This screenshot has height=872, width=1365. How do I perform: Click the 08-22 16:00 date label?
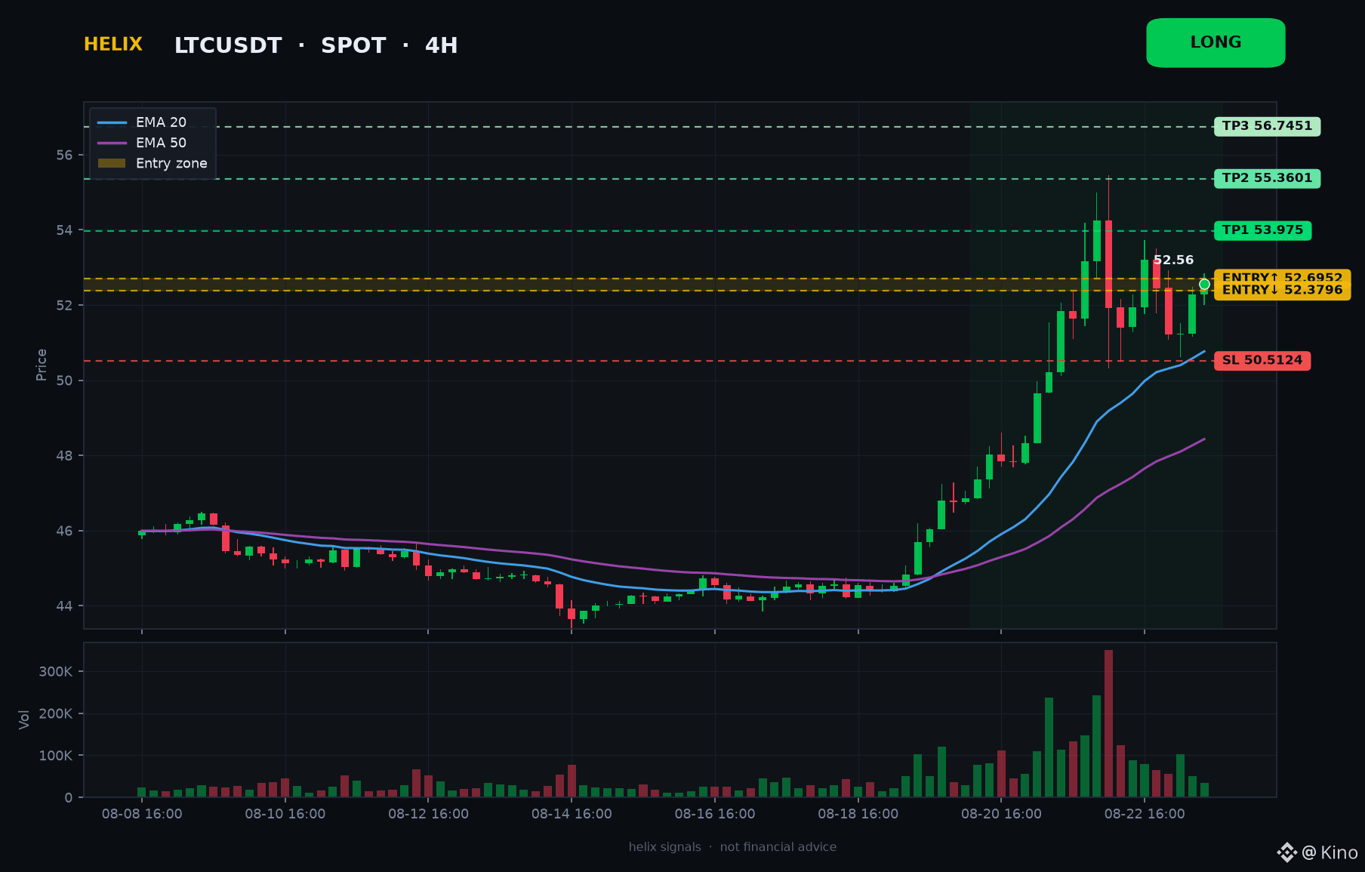coord(1145,814)
